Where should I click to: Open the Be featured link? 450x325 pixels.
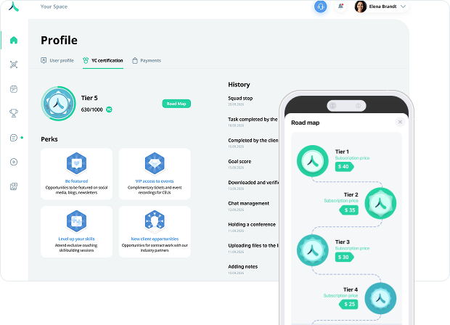76,181
